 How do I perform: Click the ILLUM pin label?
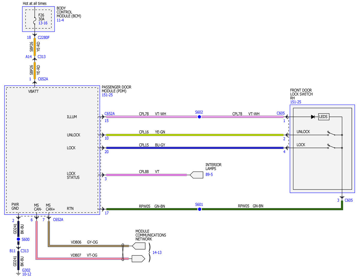[x=72, y=117]
